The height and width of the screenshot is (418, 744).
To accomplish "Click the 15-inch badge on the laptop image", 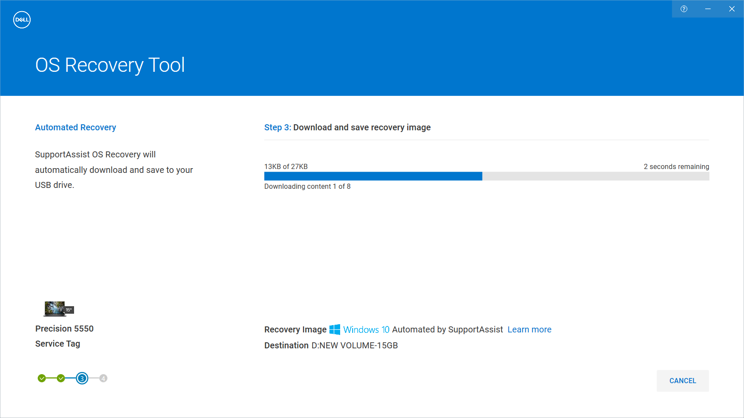I will click(x=68, y=309).
